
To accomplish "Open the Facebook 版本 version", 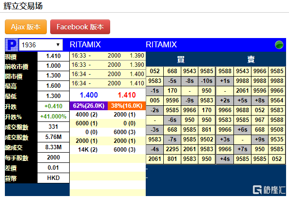I will pos(80,27).
